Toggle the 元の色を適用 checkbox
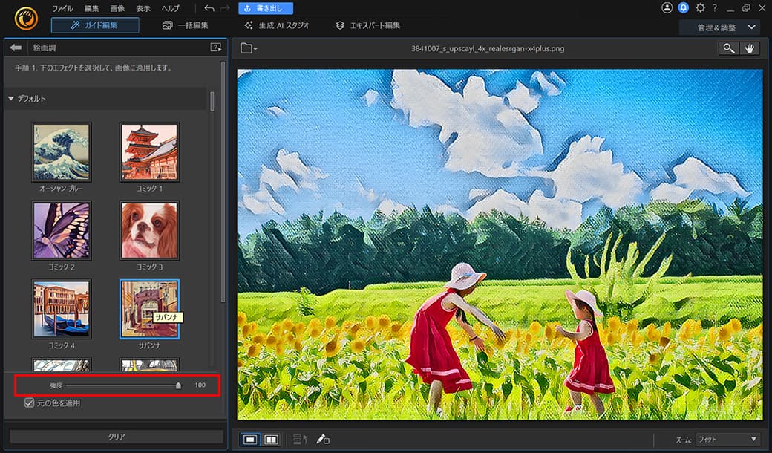Viewport: 772px width, 453px height. pos(30,403)
